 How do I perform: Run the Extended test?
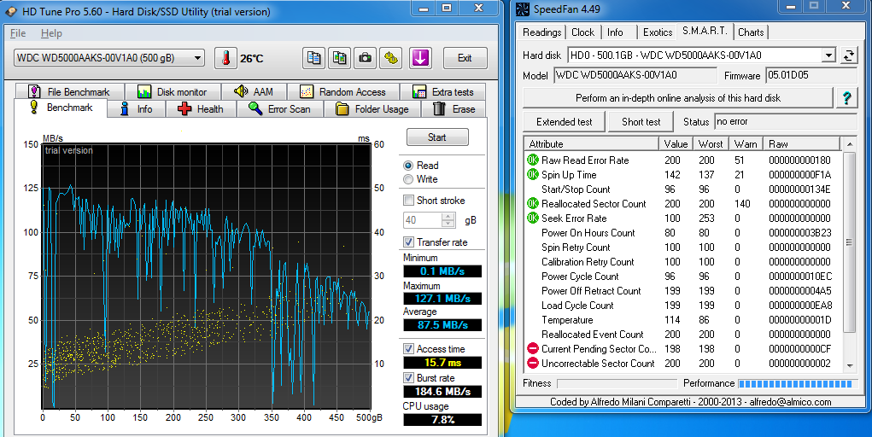pyautogui.click(x=564, y=122)
